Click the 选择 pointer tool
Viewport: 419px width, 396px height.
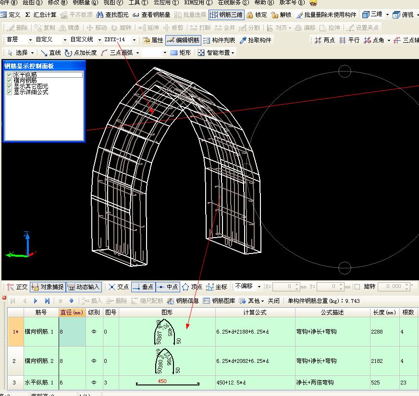point(18,53)
